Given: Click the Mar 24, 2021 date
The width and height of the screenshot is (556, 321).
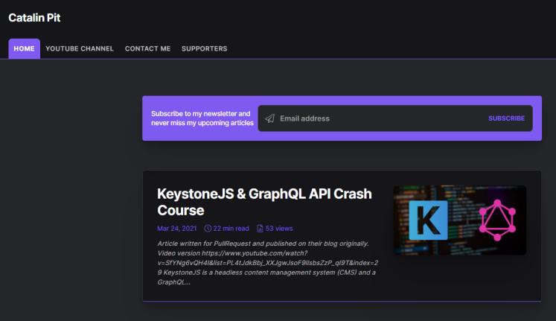Looking at the screenshot, I should point(177,229).
